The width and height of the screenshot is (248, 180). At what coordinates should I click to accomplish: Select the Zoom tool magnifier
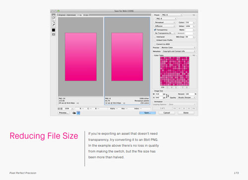point(54,21)
